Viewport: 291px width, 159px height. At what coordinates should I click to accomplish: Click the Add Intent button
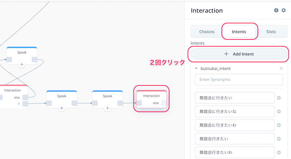(239, 54)
